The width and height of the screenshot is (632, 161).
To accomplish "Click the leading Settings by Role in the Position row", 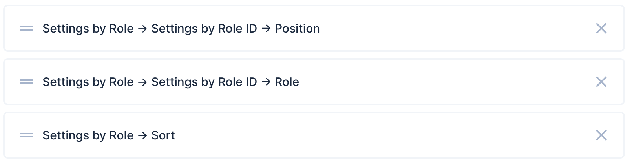I will coord(88,29).
